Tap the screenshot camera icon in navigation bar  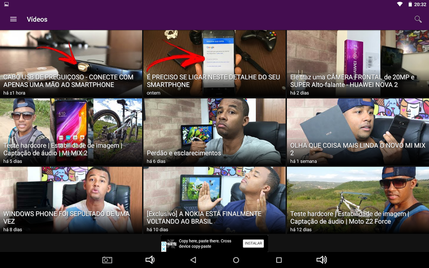point(107,260)
